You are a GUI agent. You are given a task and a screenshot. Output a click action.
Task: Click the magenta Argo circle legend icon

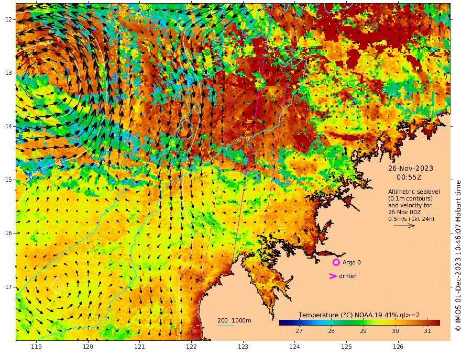(x=336, y=262)
